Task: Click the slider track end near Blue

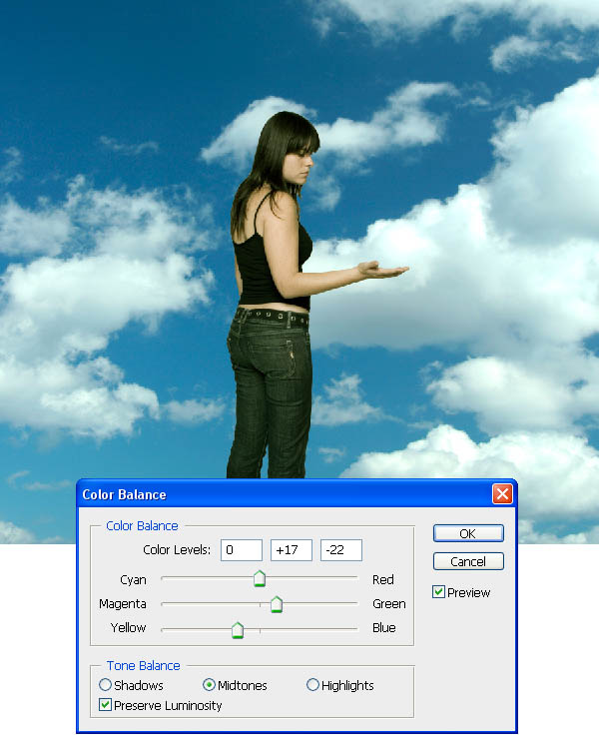Action: [x=353, y=628]
